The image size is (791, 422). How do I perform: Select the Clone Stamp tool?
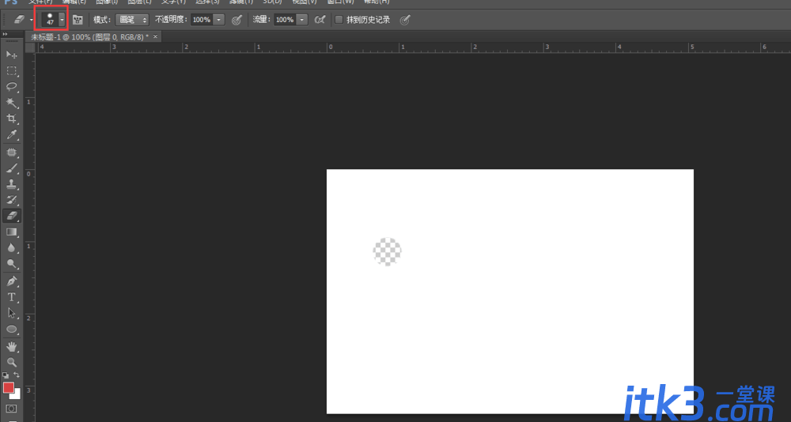12,184
